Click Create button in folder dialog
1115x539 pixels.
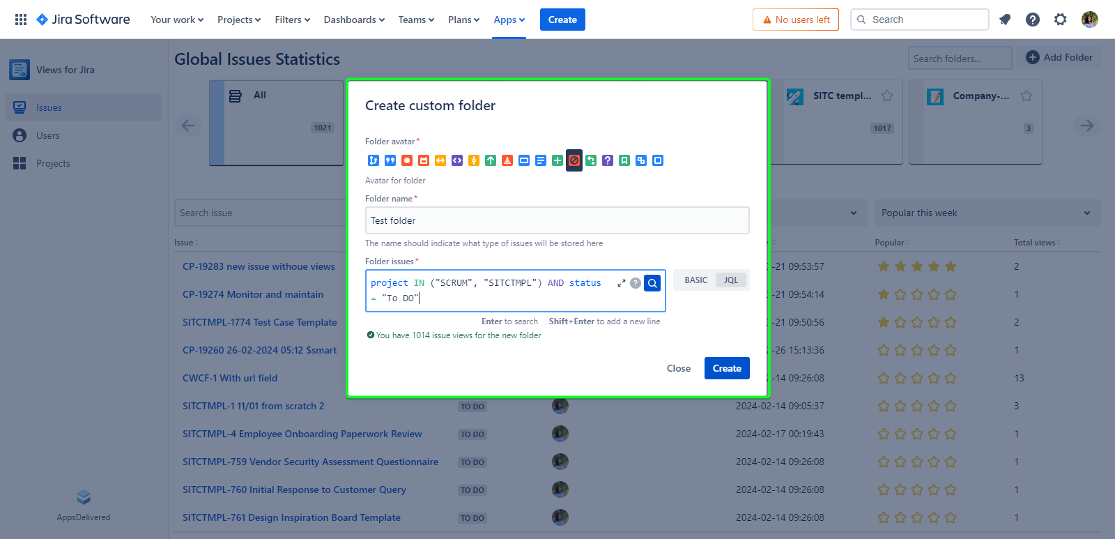click(727, 368)
